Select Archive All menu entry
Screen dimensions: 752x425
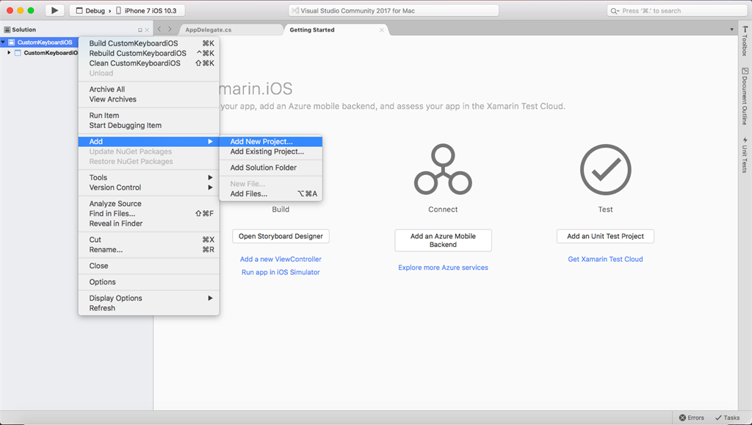tap(148, 89)
